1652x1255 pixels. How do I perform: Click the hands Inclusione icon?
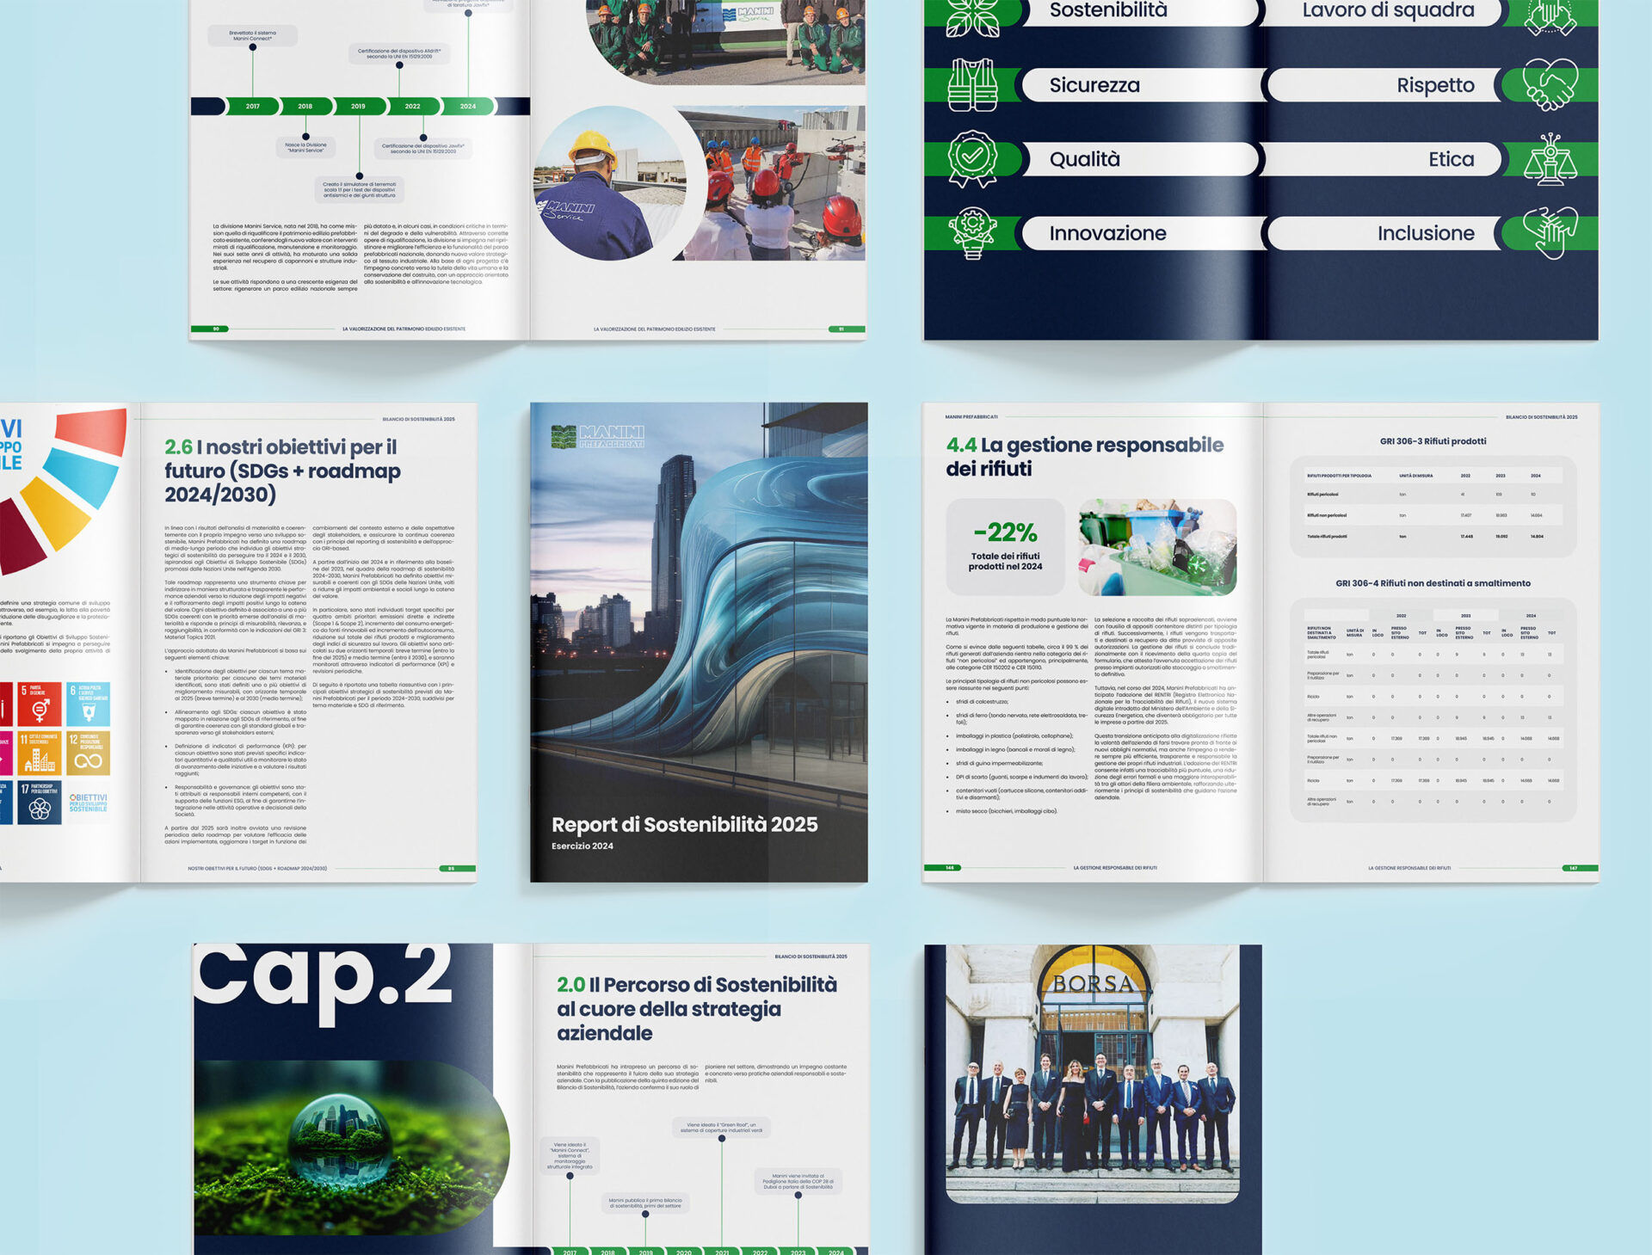[1550, 232]
